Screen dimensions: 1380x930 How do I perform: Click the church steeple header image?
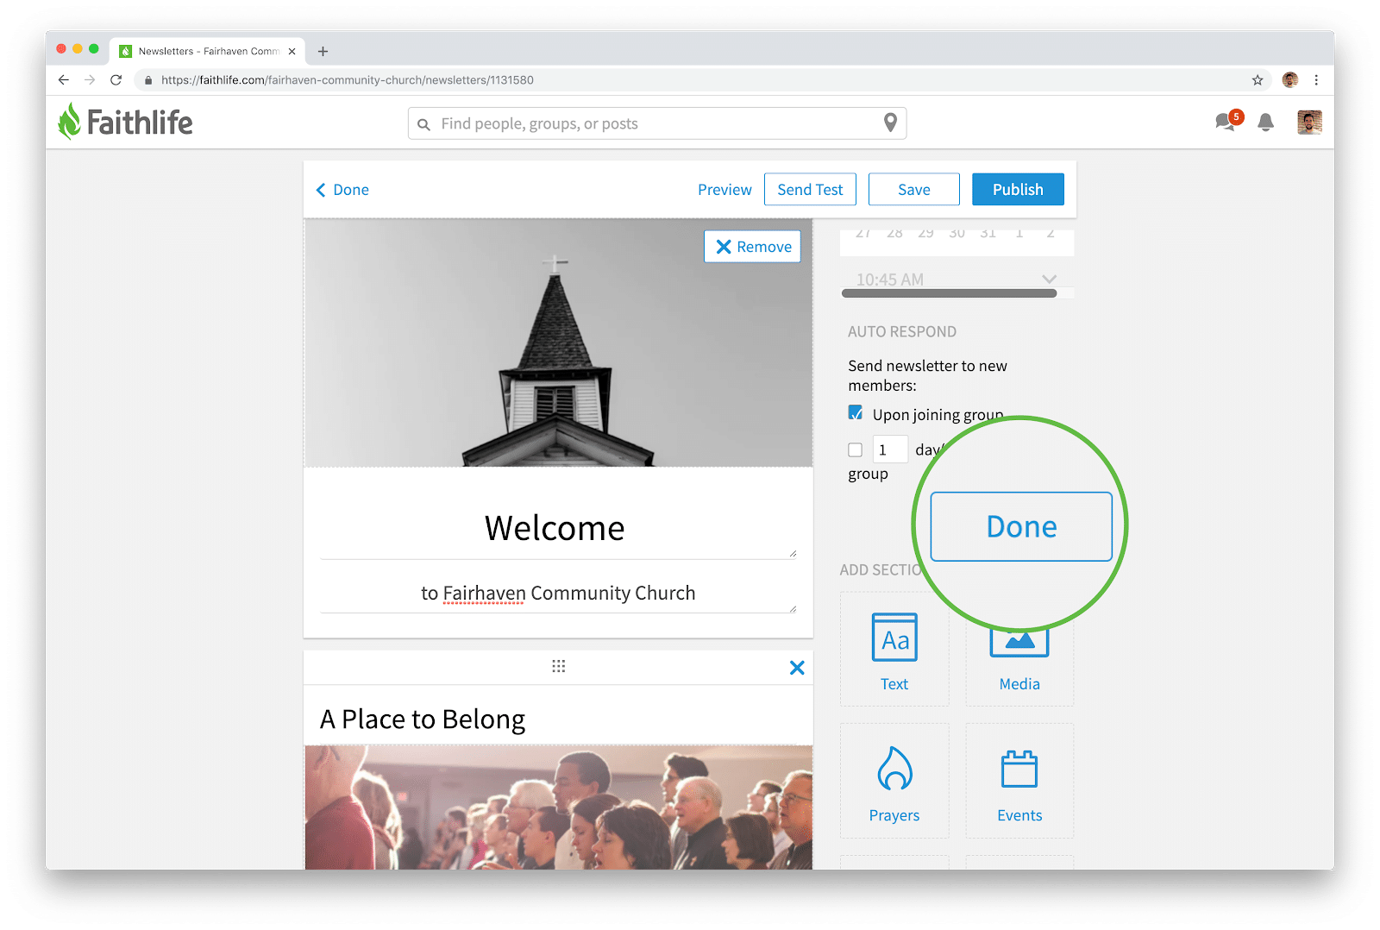pos(558,342)
